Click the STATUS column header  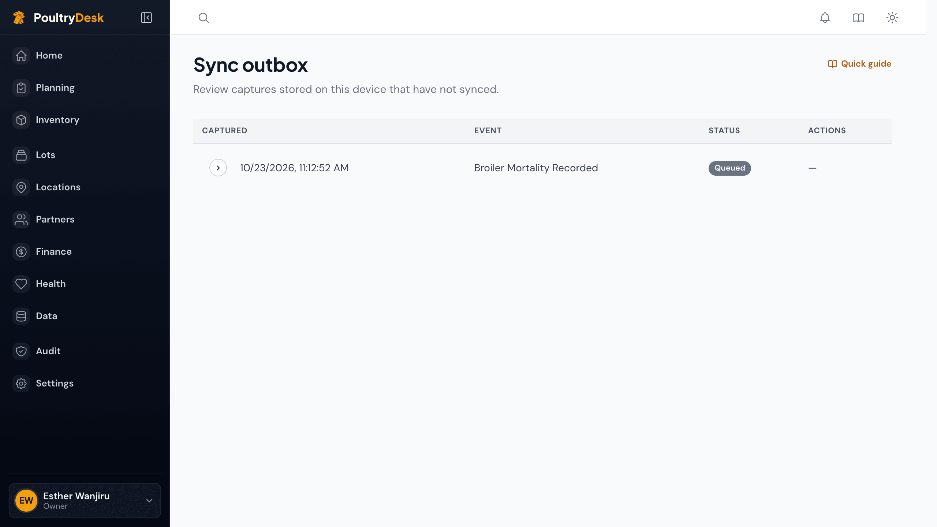click(x=724, y=131)
